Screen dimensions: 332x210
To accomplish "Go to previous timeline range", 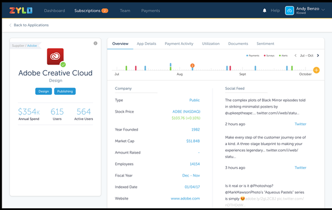I will tap(296, 55).
